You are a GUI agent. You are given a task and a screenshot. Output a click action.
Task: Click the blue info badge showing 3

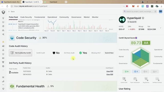136,72
